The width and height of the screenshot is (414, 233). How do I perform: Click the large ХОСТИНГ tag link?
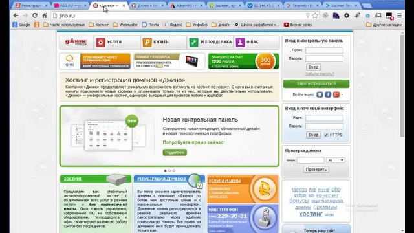pos(310,214)
